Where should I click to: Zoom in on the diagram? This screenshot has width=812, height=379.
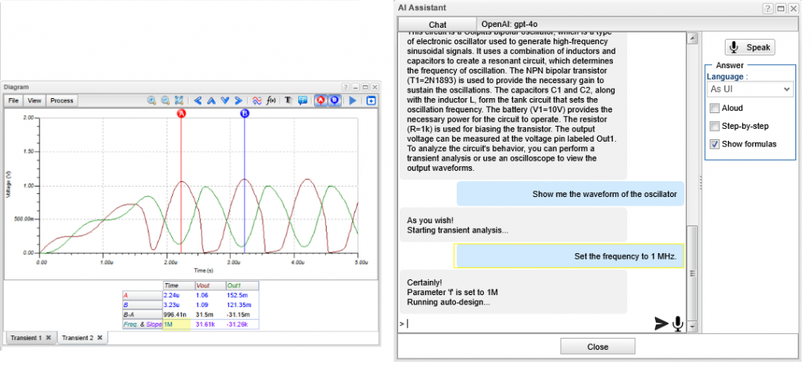[x=151, y=100]
